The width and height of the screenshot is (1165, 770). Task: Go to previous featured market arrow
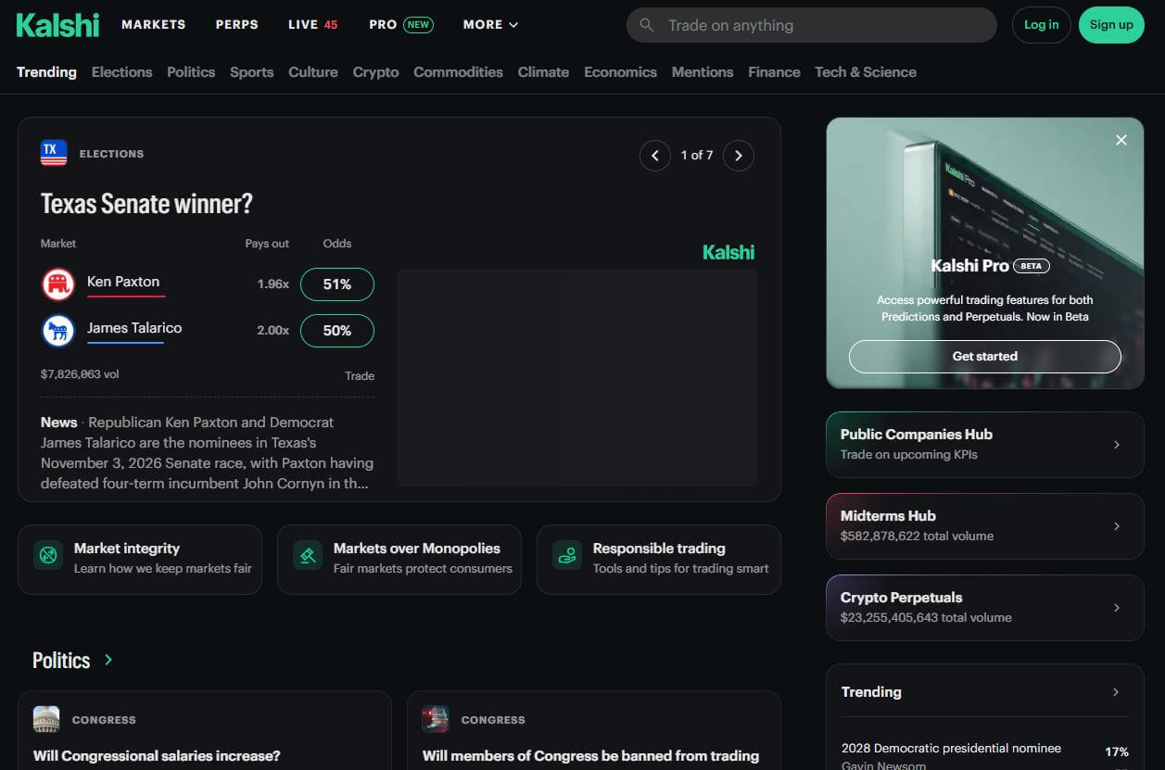(655, 156)
